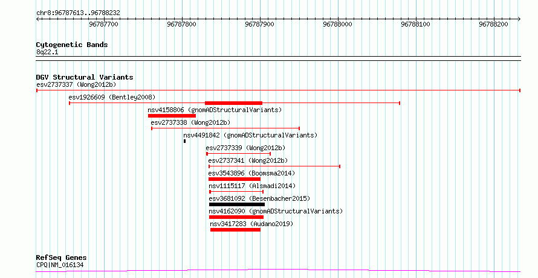
Task: Click the nsv1115117 (Alsmadi2014) variant label
Action: point(252,186)
